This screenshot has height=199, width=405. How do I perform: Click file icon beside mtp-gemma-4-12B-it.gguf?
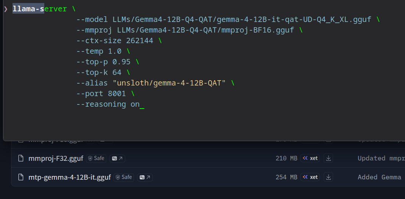tap(21, 177)
